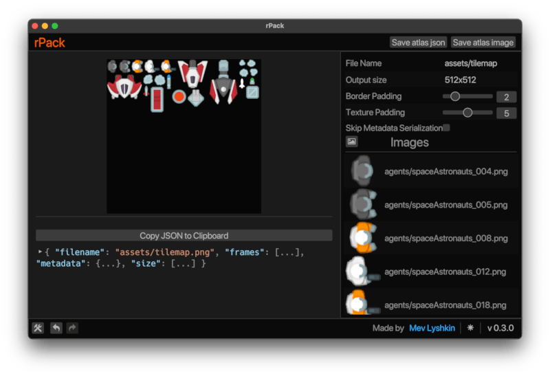
Task: Click the Texture Padding value field 5
Action: [506, 113]
